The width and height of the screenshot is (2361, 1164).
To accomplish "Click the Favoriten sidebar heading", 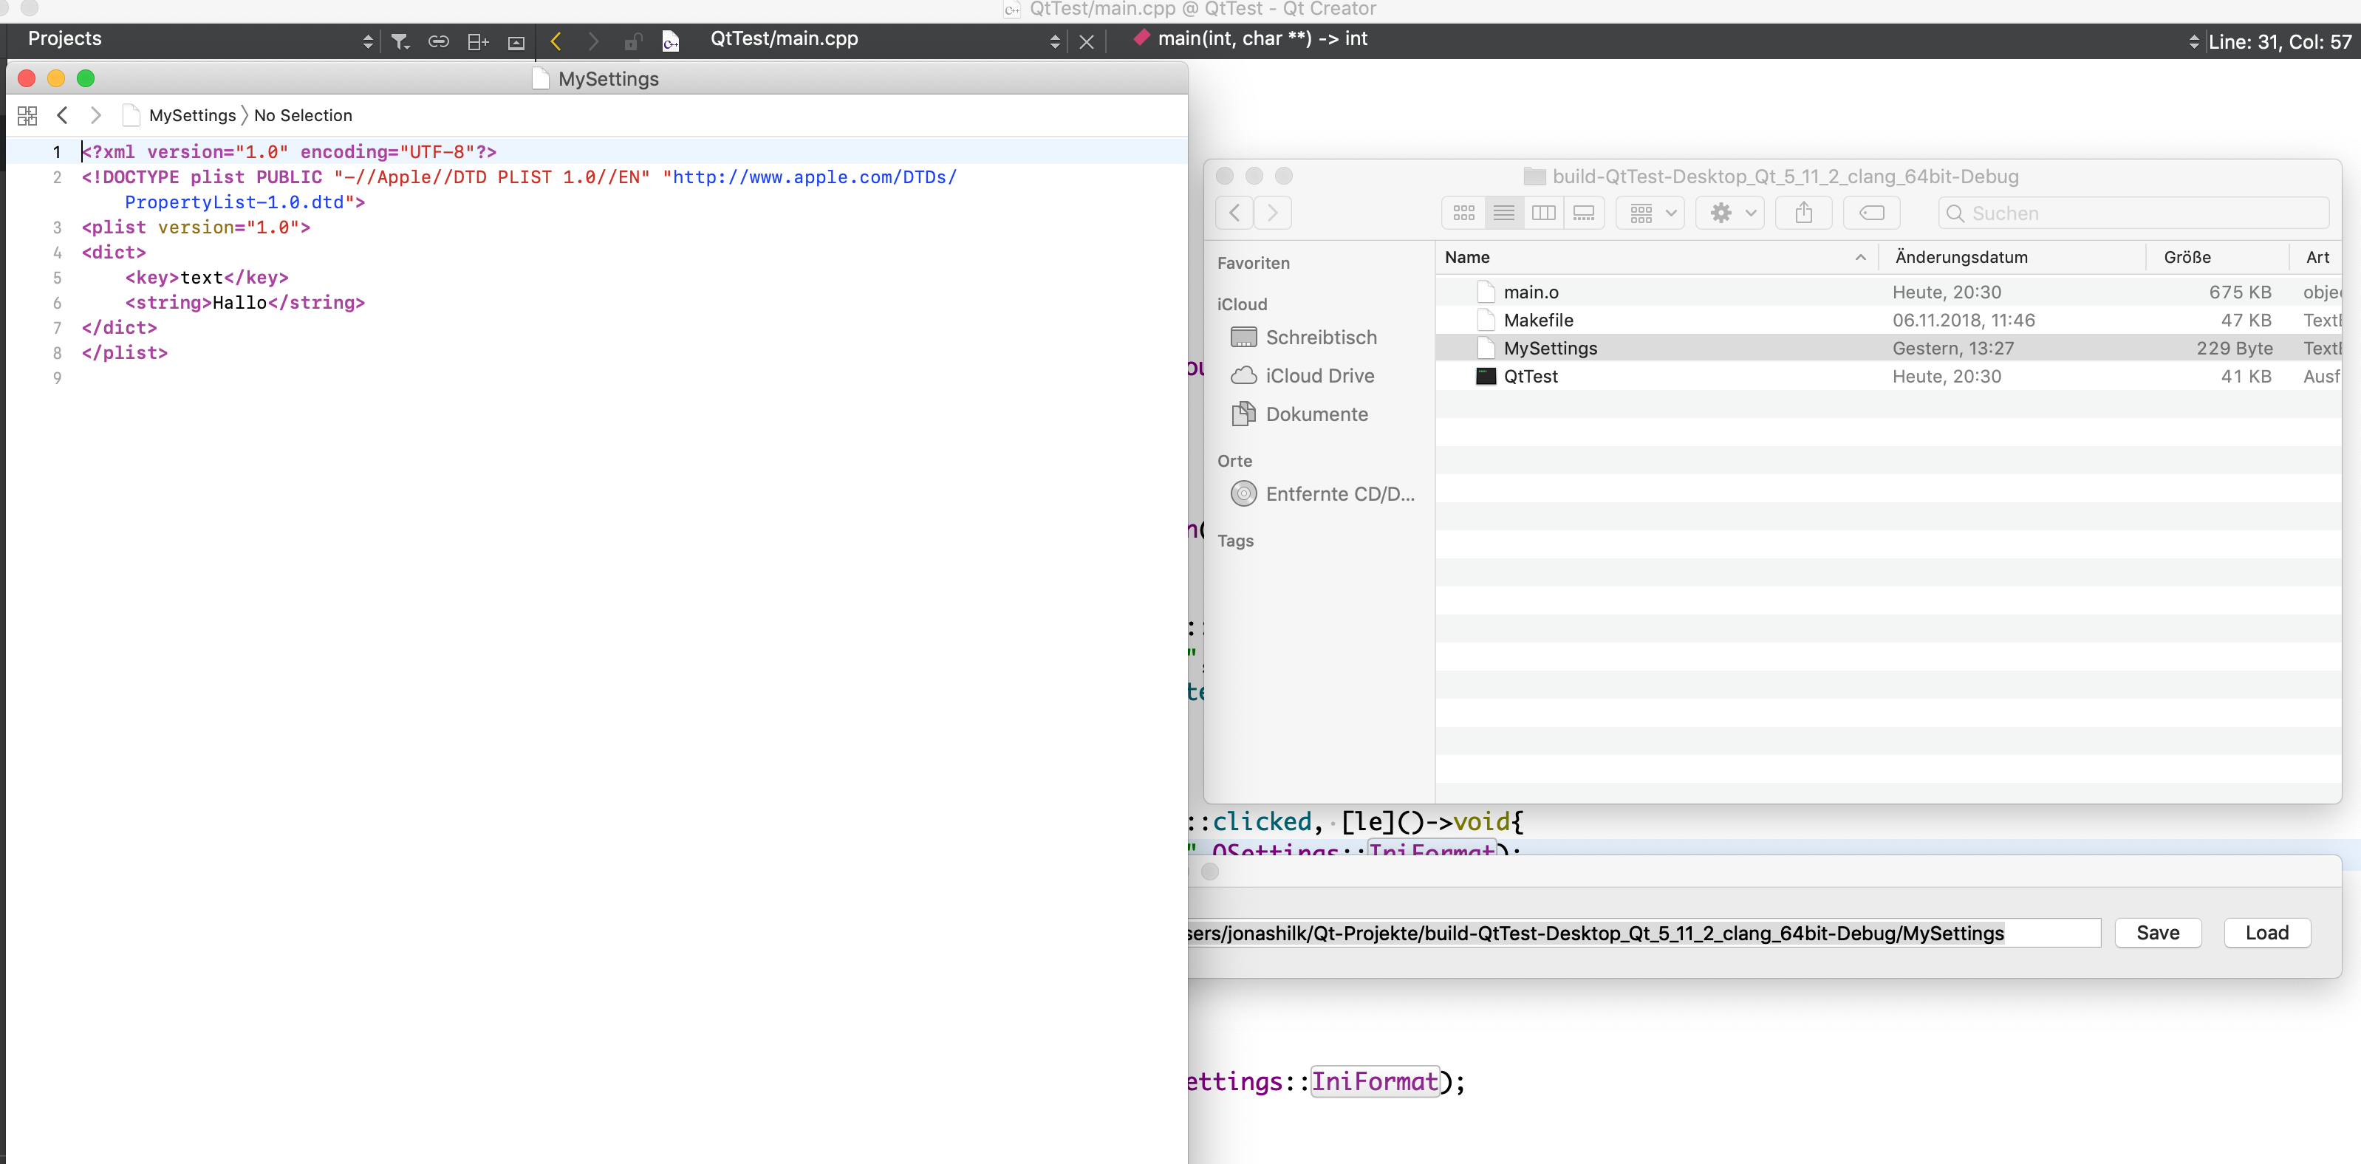I will 1253,263.
